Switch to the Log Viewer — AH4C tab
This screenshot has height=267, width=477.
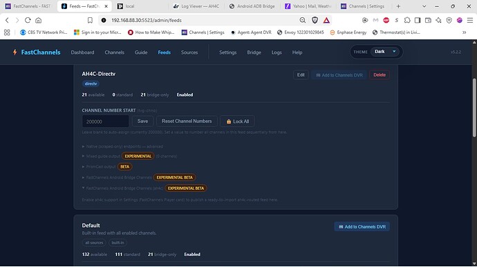coord(196,6)
